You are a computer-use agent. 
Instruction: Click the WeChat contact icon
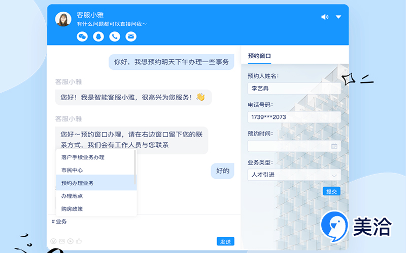pyautogui.click(x=82, y=36)
